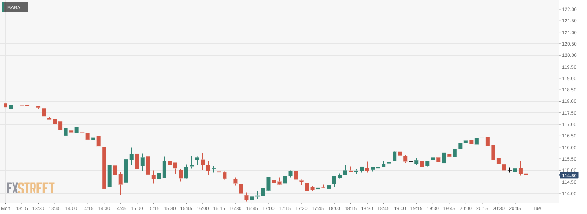This screenshot has width=587, height=214.
Task: Click the FXStreet watermark logo
Action: click(x=30, y=188)
